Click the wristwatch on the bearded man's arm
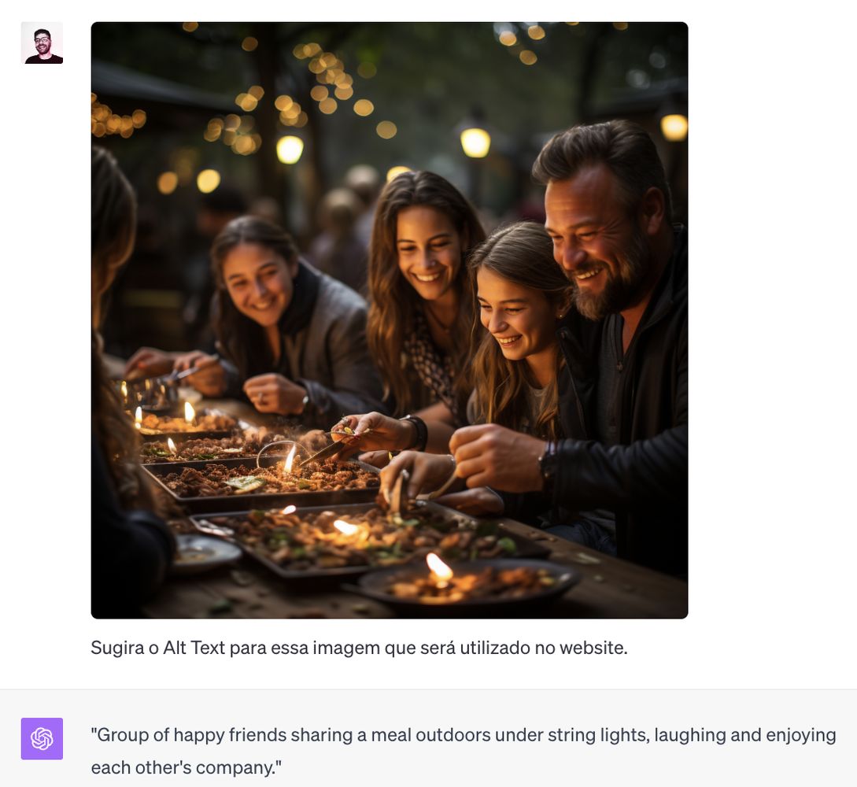 point(548,462)
